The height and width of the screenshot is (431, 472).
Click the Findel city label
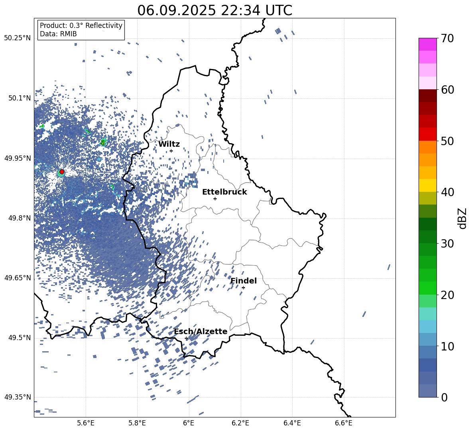click(x=244, y=281)
